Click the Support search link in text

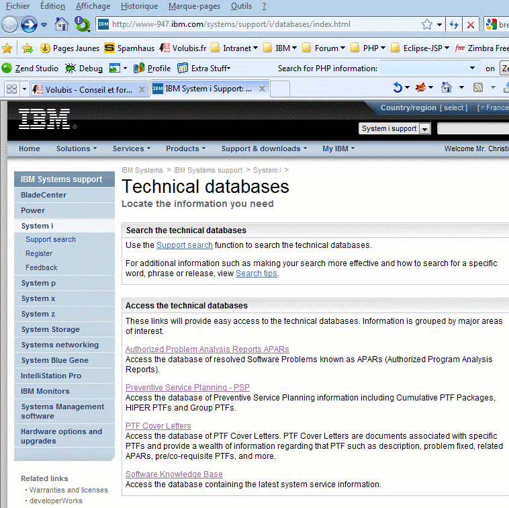(x=185, y=245)
